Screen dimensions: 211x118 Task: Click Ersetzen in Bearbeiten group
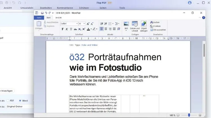point(155,26)
